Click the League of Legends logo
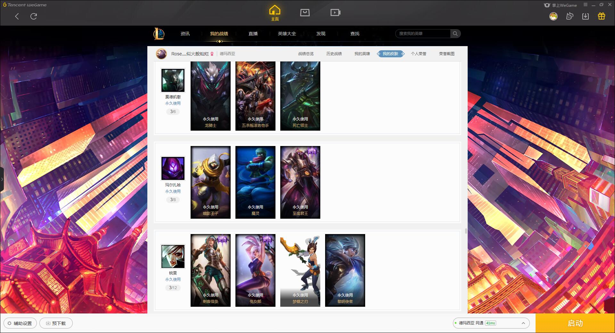Image resolution: width=615 pixels, height=333 pixels. 159,34
